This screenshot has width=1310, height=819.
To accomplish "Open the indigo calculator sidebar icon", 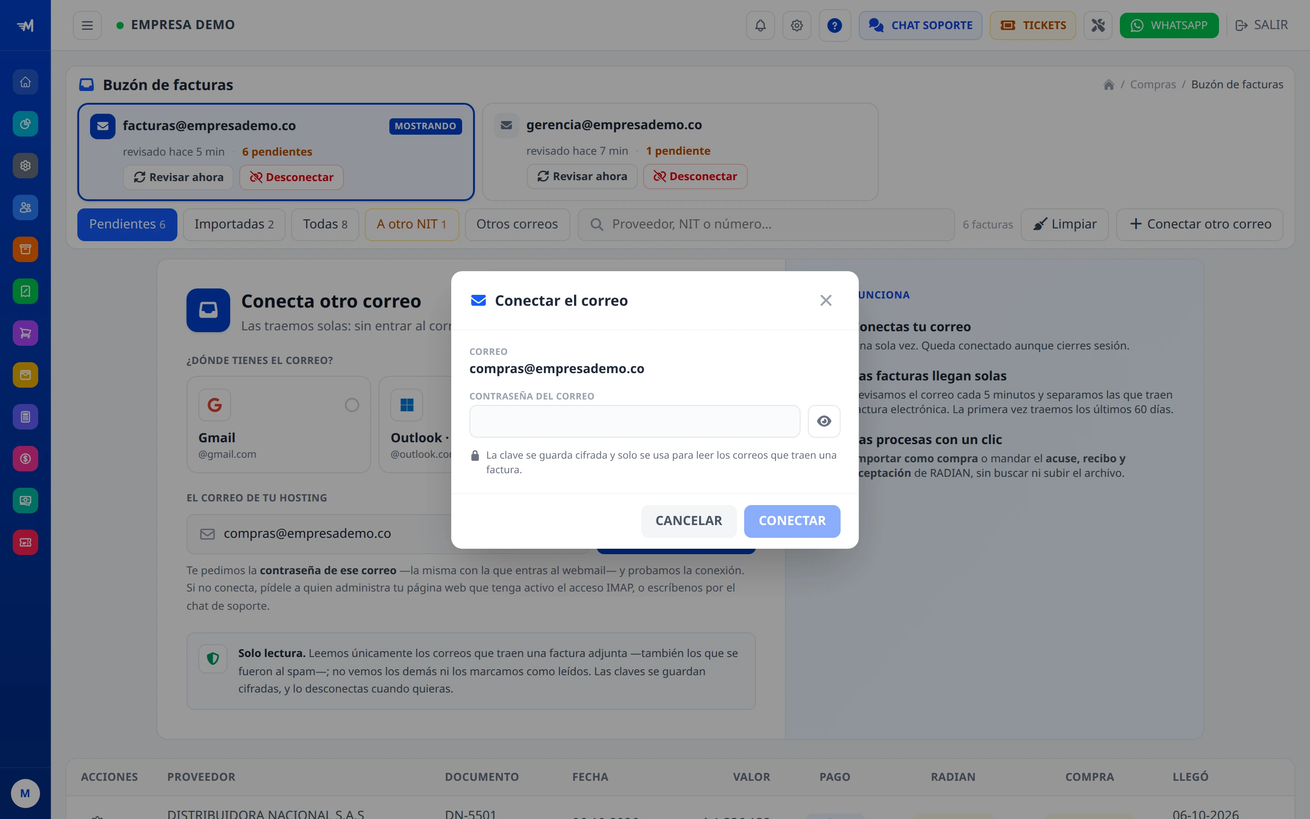I will 25,417.
